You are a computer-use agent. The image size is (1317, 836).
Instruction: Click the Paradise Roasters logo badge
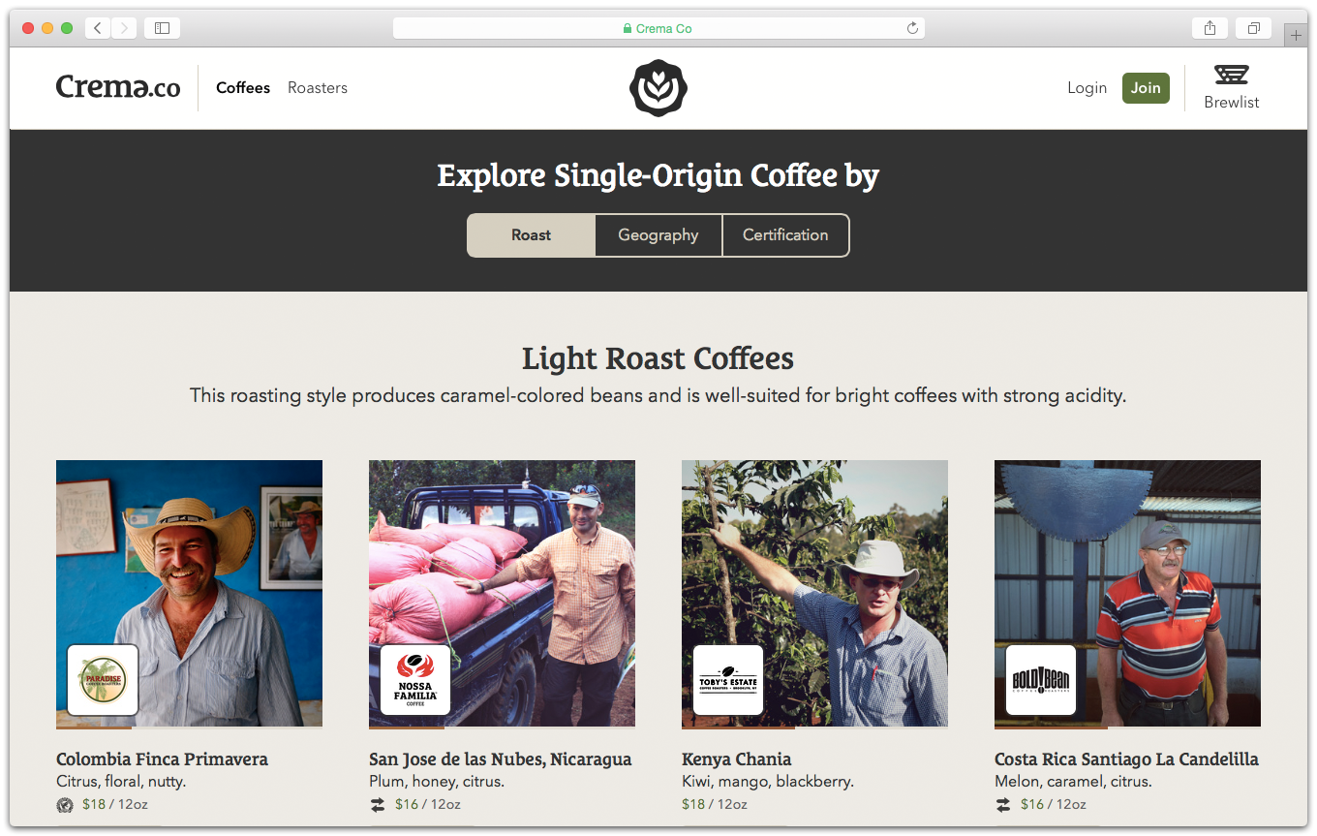pyautogui.click(x=102, y=680)
